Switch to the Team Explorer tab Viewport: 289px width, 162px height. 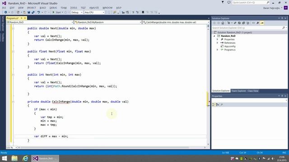click(x=239, y=91)
